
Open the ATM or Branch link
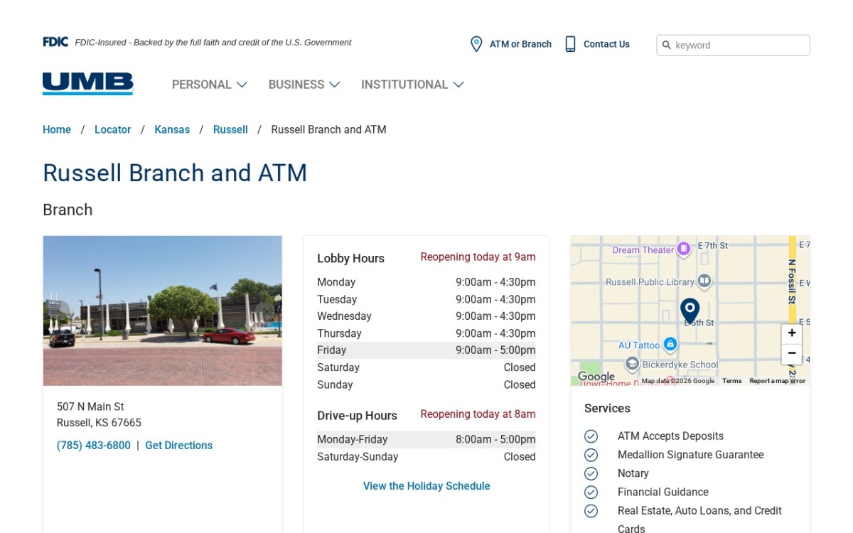pos(520,44)
